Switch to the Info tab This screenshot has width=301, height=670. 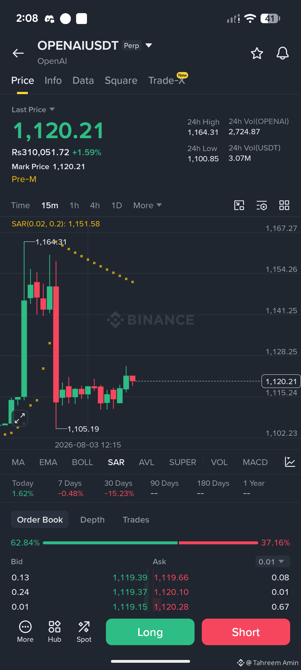(x=53, y=81)
